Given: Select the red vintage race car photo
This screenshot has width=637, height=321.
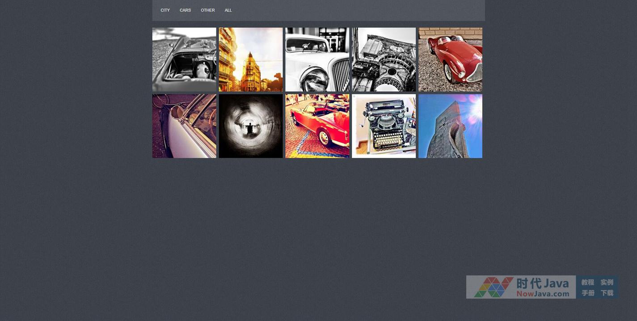Looking at the screenshot, I should coord(450,59).
